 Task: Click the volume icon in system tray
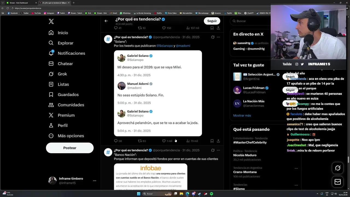[336, 194]
